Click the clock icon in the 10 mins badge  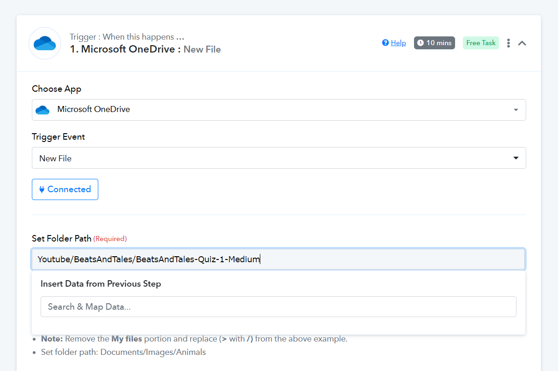click(420, 43)
